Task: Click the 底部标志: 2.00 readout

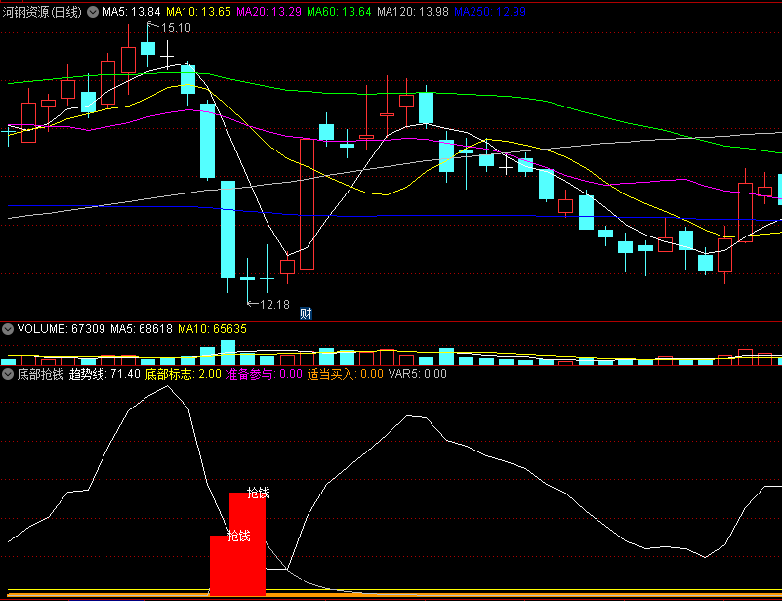Action: (183, 374)
